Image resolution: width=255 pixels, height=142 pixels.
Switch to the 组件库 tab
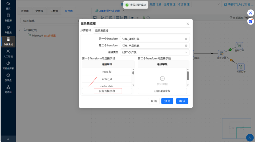click(x=69, y=11)
